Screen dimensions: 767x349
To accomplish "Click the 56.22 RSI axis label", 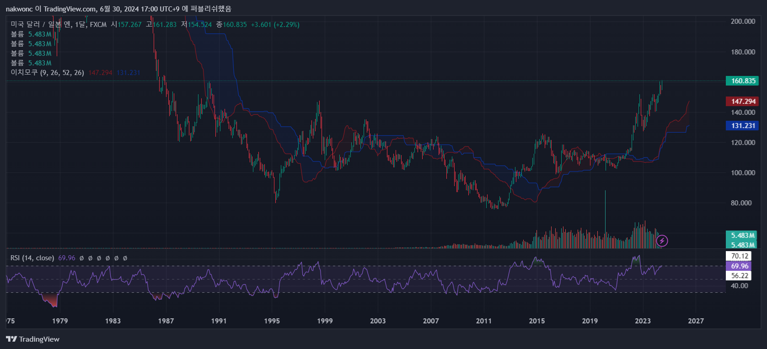I will (x=739, y=275).
